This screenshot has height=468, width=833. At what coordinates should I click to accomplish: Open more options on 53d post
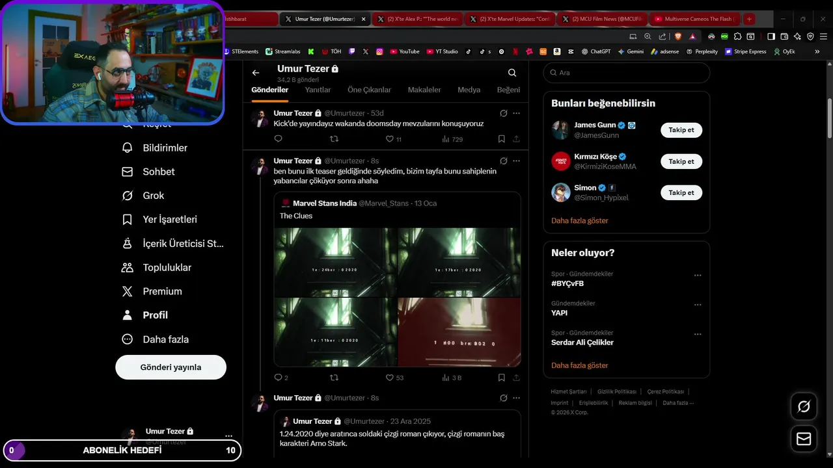click(x=516, y=113)
